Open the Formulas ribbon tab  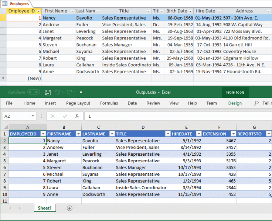tap(109, 103)
